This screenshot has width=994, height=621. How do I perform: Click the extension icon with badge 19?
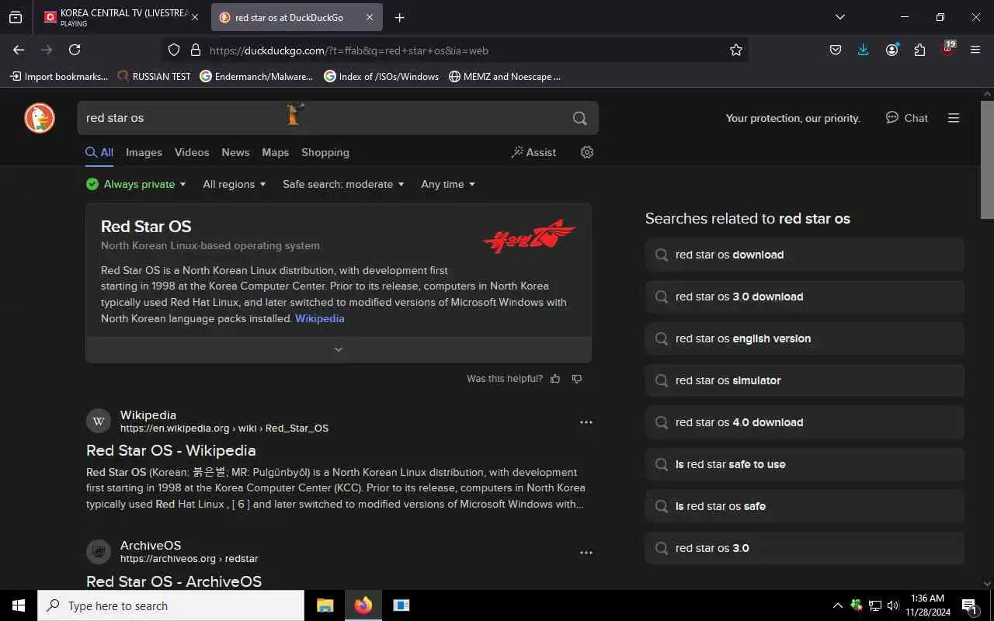[x=947, y=48]
